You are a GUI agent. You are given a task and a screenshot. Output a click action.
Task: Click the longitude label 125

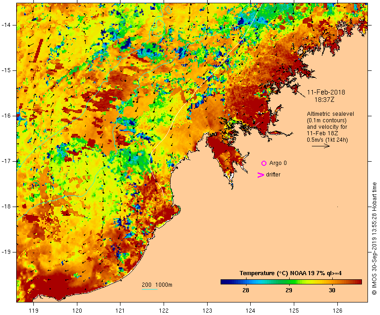click(294, 310)
